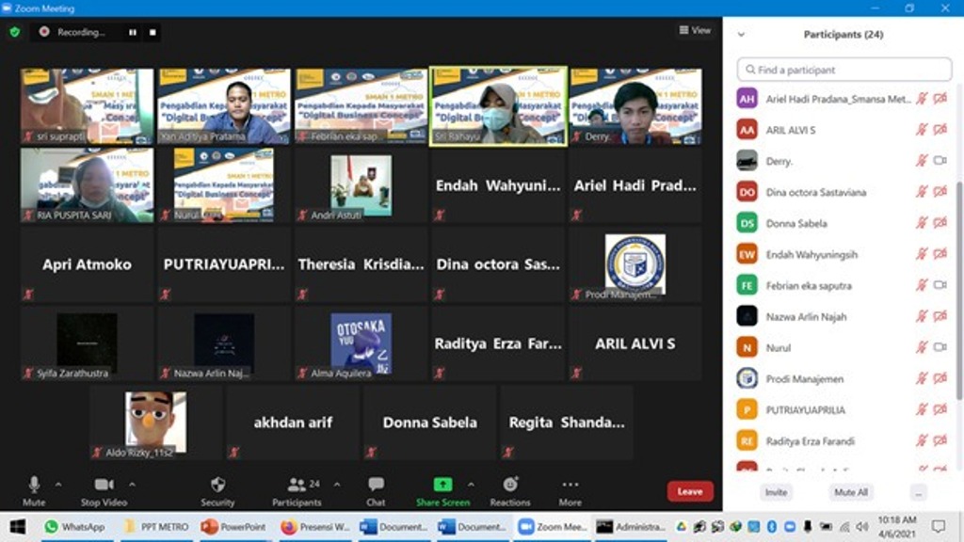Open Reactions emoji menu

click(509, 491)
